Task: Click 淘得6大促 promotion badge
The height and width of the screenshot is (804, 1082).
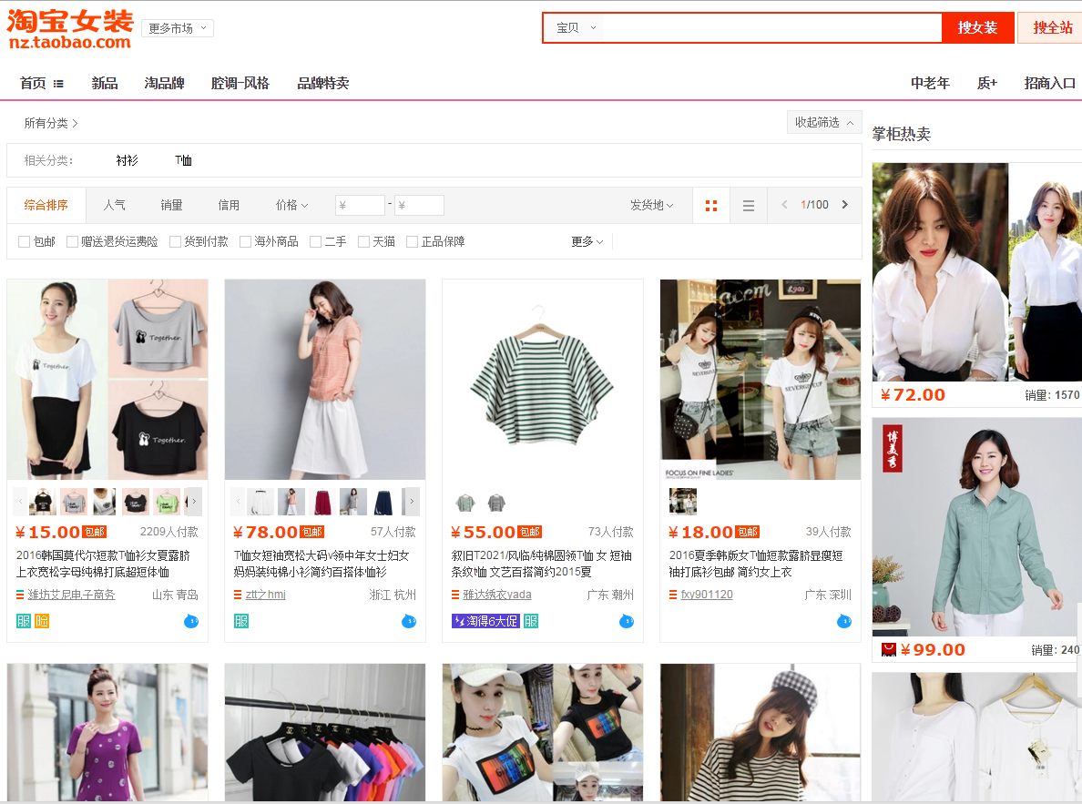Action: pos(485,621)
